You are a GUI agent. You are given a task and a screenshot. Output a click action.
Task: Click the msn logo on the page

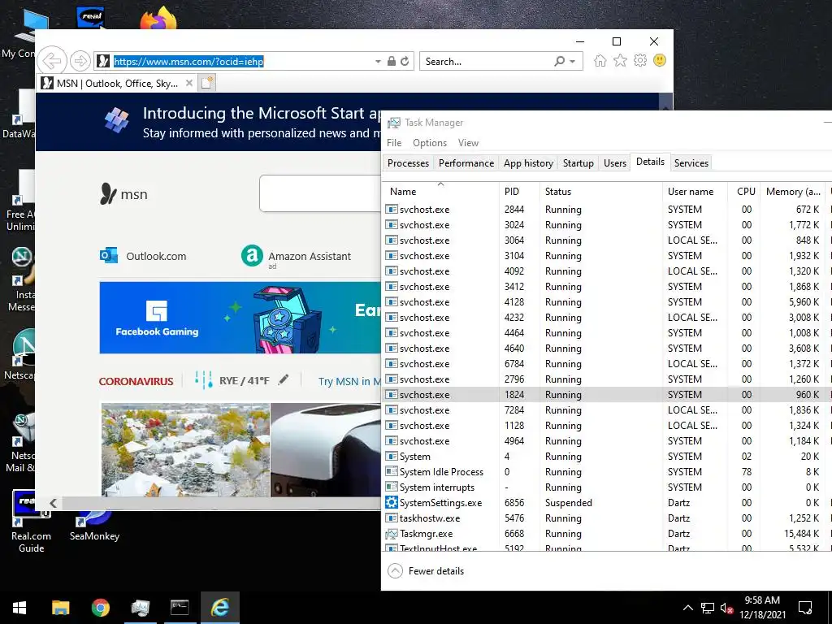tap(123, 193)
